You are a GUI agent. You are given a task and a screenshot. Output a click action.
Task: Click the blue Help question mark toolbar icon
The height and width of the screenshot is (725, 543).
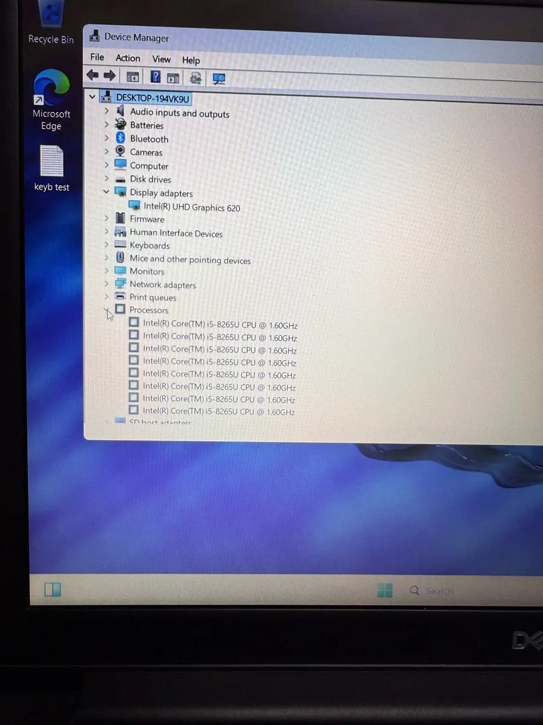155,77
